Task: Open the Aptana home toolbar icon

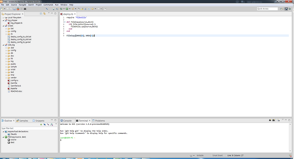Action: [18, 9]
